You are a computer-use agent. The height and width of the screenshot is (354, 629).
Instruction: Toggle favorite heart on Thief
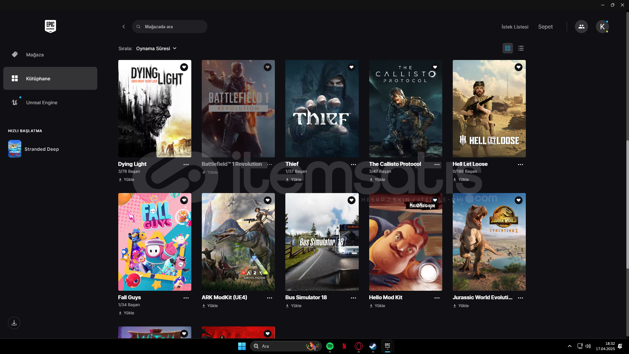pyautogui.click(x=352, y=67)
